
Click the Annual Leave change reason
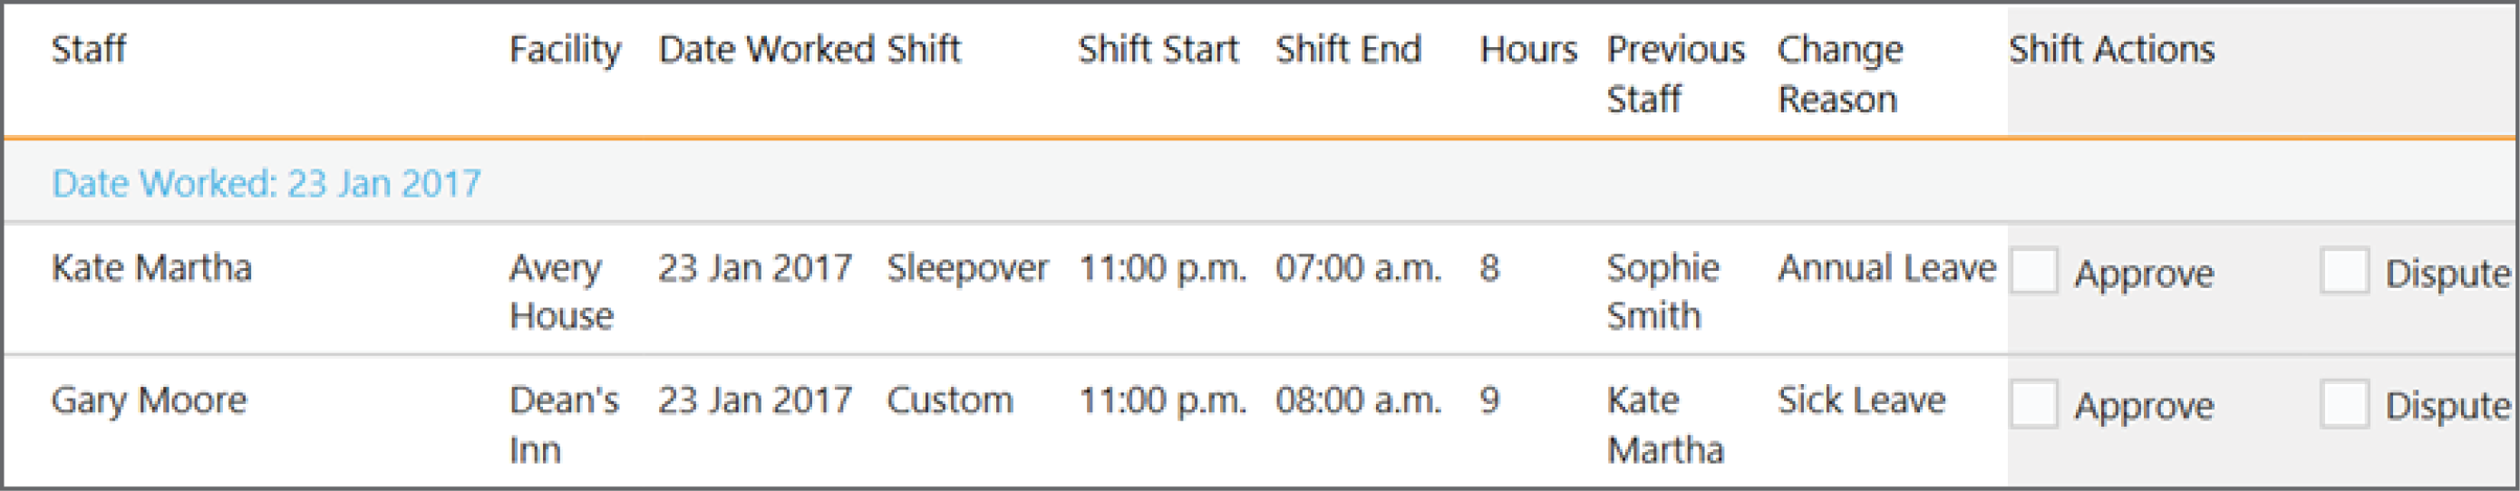[x=1887, y=267]
